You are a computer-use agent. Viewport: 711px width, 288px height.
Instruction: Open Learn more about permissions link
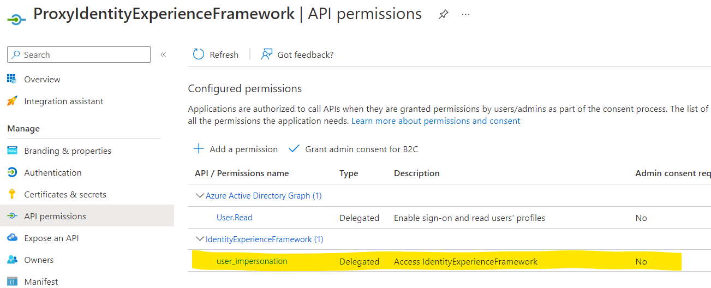(x=435, y=121)
